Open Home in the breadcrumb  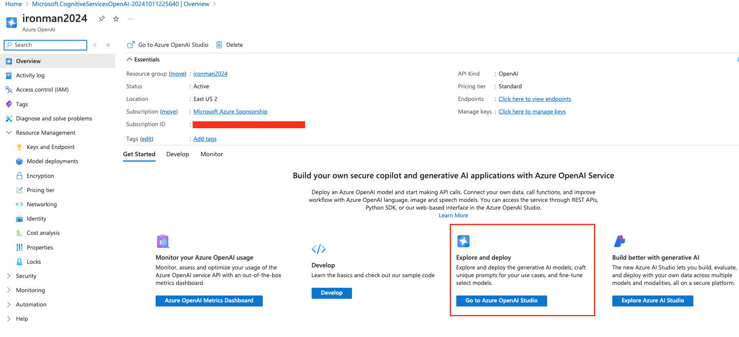click(x=13, y=4)
